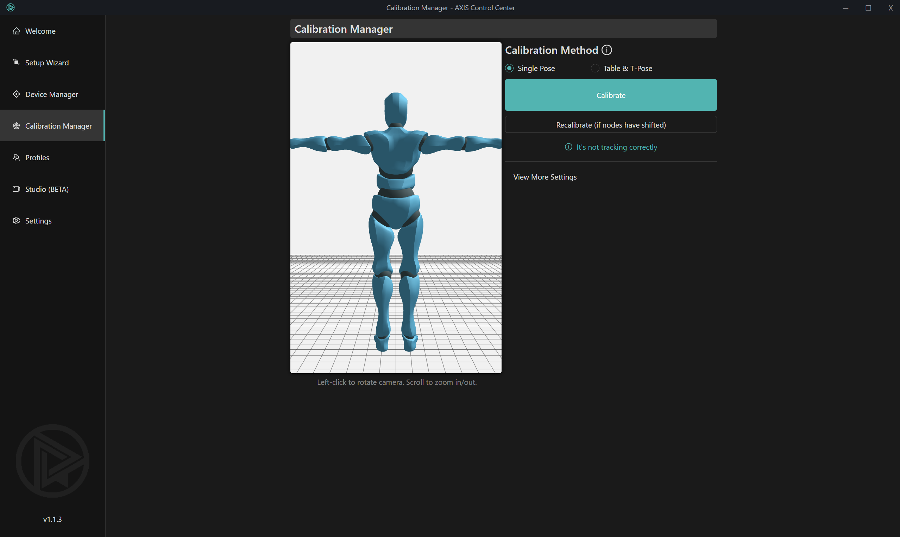Click the Profiles person icon
900x537 pixels.
[x=16, y=157]
